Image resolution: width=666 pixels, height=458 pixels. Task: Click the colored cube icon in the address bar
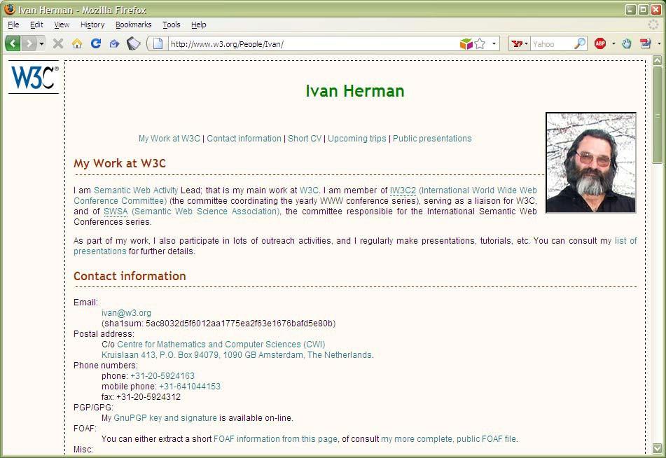(466, 43)
